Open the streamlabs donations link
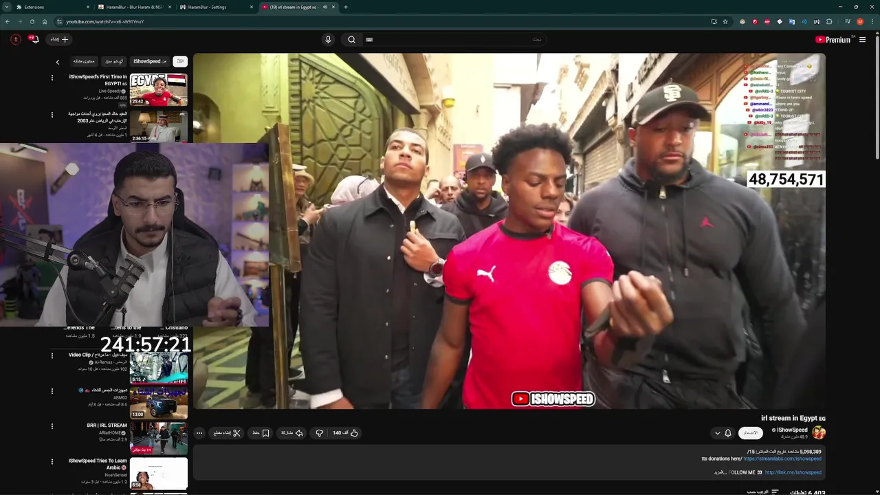Image resolution: width=880 pixels, height=495 pixels. pos(782,459)
